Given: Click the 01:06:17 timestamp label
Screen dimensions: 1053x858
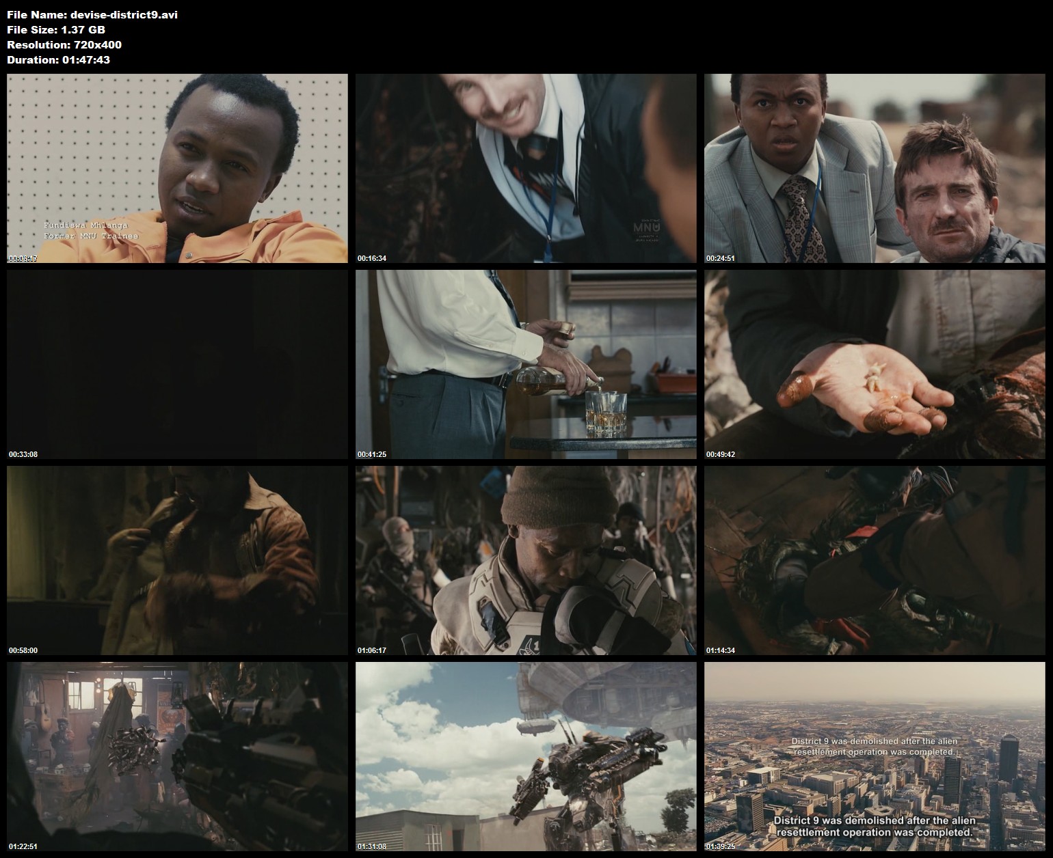Looking at the screenshot, I should 372,650.
